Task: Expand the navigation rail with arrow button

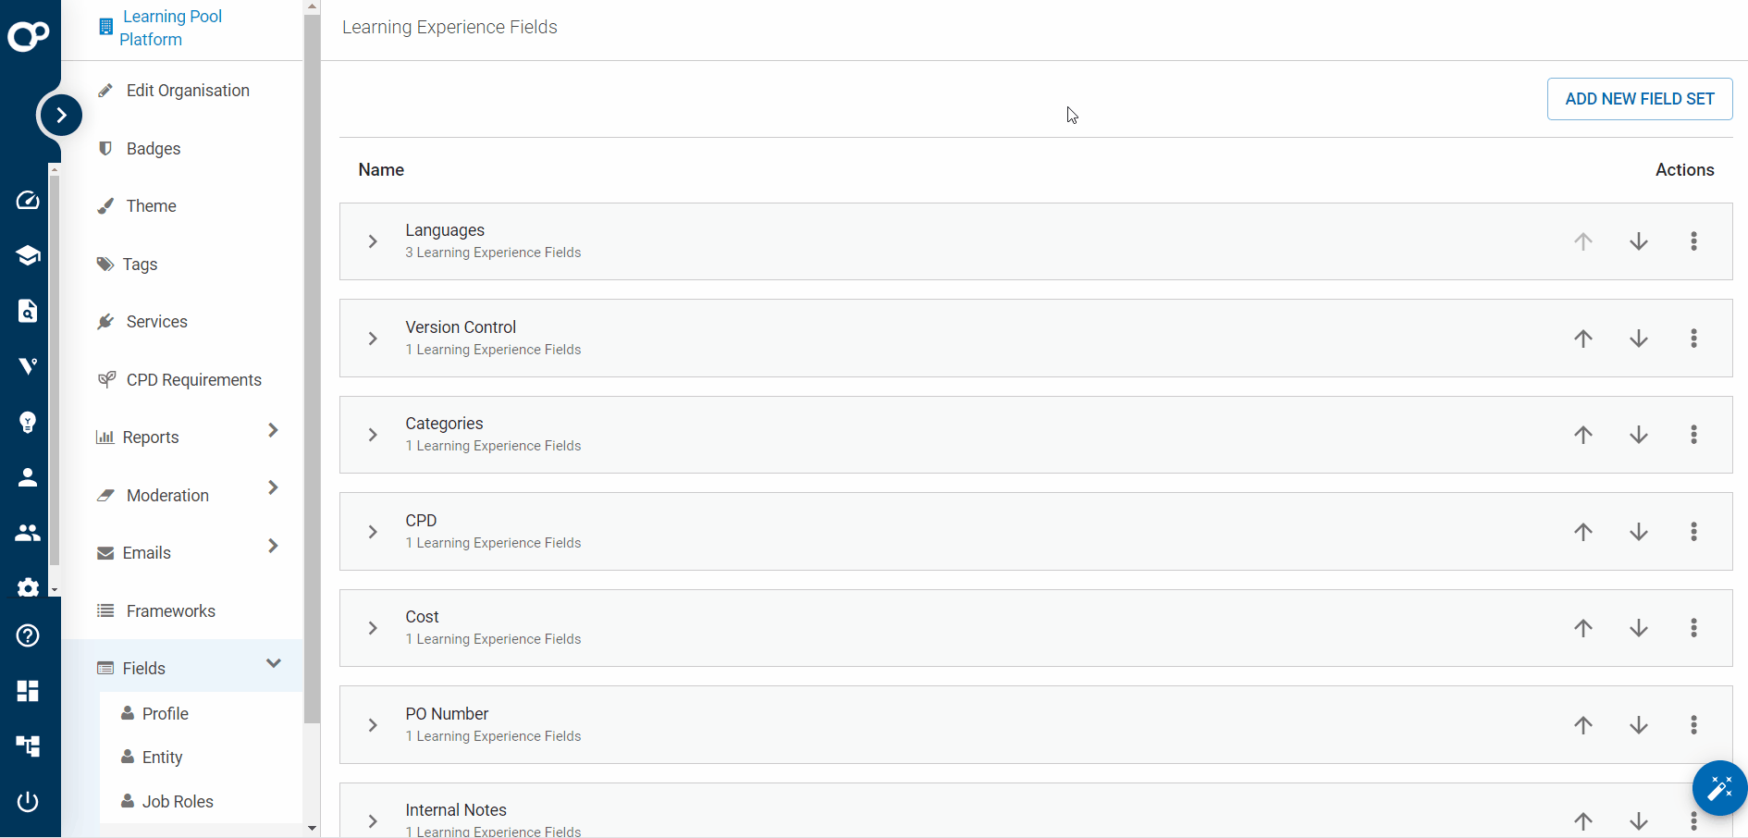Action: (x=61, y=116)
